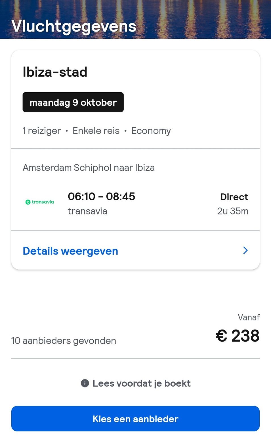Click the Vluchtgegevens header banner
The image size is (271, 438).
pyautogui.click(x=135, y=19)
